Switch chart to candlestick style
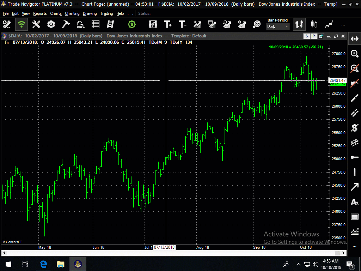Viewport: 361px width, 271px height. pyautogui.click(x=314, y=24)
